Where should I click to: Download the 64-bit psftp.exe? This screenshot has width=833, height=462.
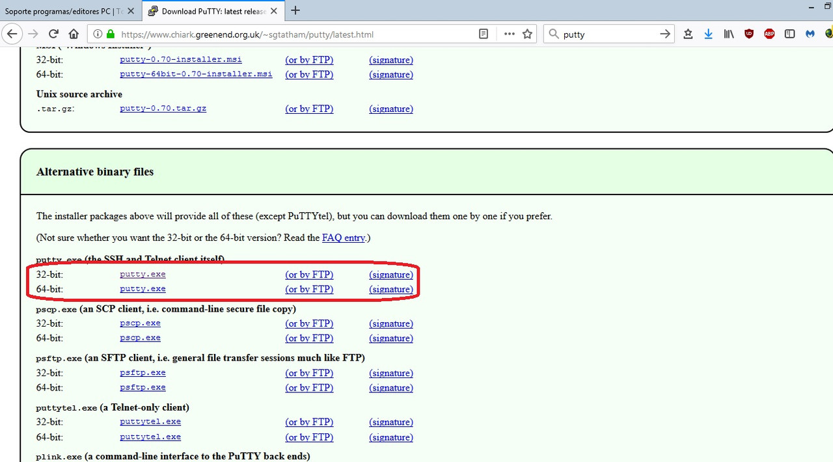pyautogui.click(x=143, y=388)
